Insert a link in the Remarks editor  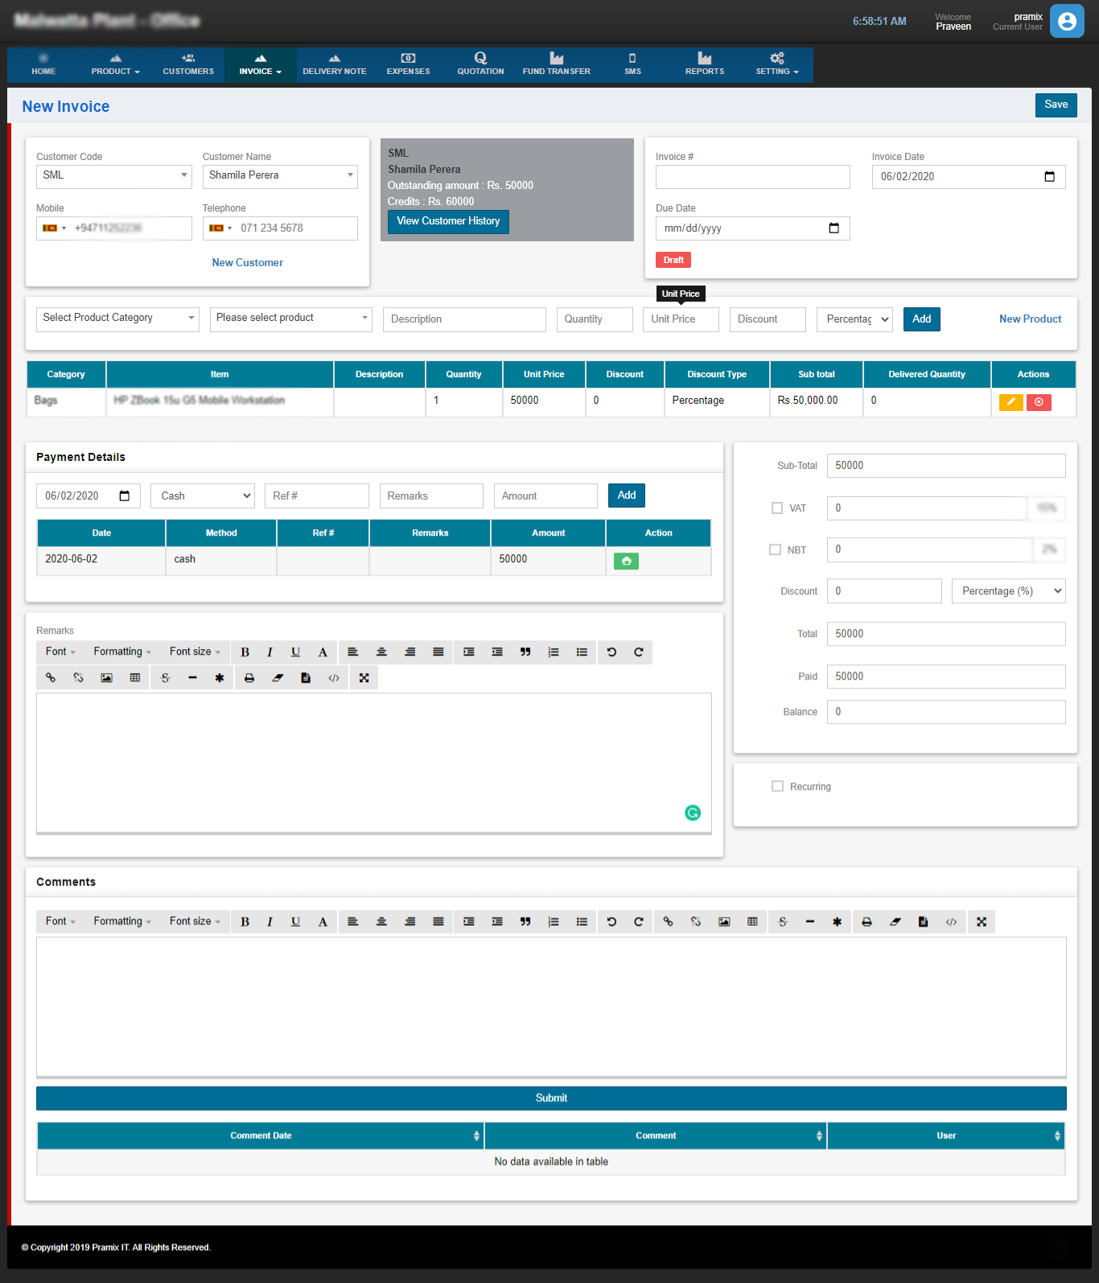51,678
